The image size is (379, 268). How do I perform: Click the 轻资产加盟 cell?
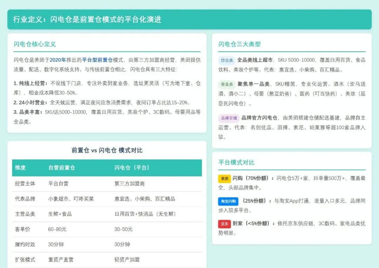(x=127, y=260)
